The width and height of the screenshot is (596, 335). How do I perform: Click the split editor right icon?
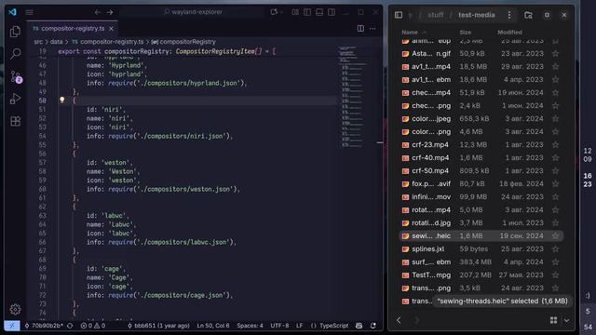pos(360,29)
